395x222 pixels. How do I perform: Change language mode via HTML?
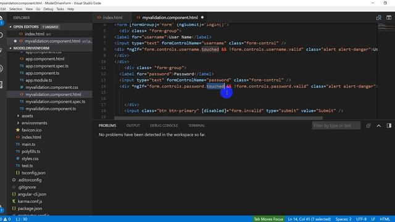coord(385,219)
